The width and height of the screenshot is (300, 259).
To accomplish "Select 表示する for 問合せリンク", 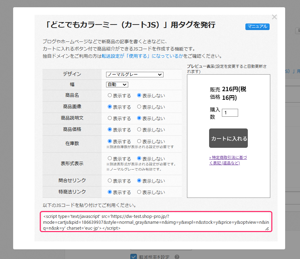I will coord(110,181).
